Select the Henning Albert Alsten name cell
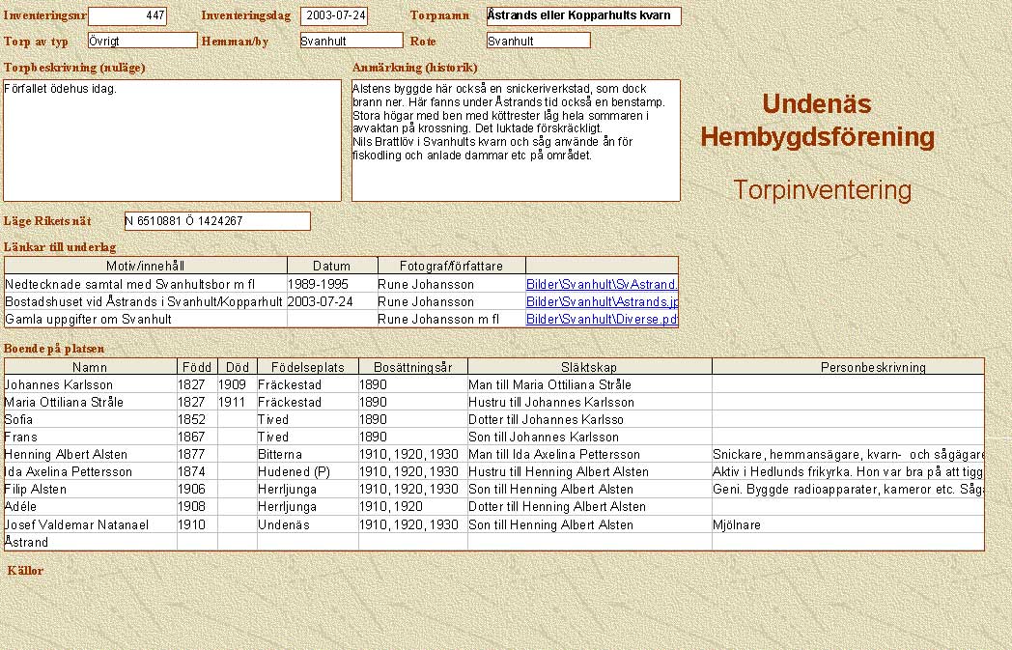This screenshot has width=1012, height=650. click(90, 454)
